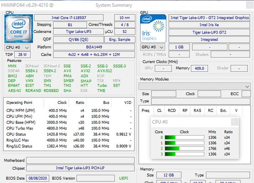This screenshot has height=183, width=254.
Task: Select the 10 nm process field
Action: [x=125, y=18]
